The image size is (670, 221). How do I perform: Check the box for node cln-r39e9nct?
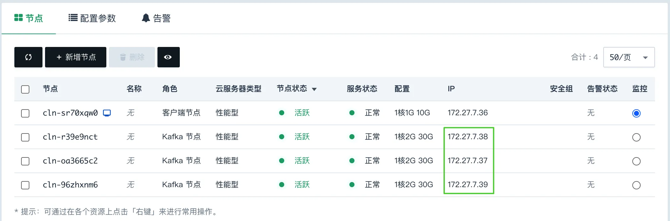point(25,137)
